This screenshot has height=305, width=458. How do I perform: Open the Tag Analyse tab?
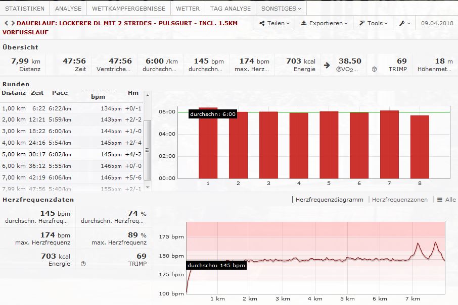click(230, 9)
